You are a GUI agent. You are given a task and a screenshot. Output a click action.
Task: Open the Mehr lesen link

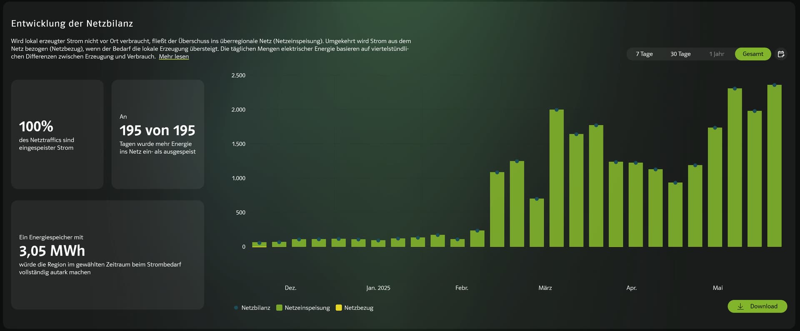click(x=174, y=57)
